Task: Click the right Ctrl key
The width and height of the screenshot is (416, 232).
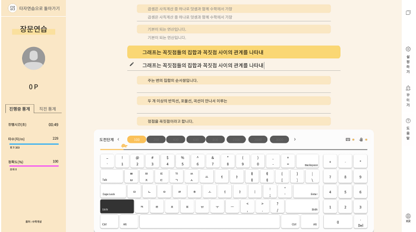Action: pyautogui.click(x=290, y=222)
